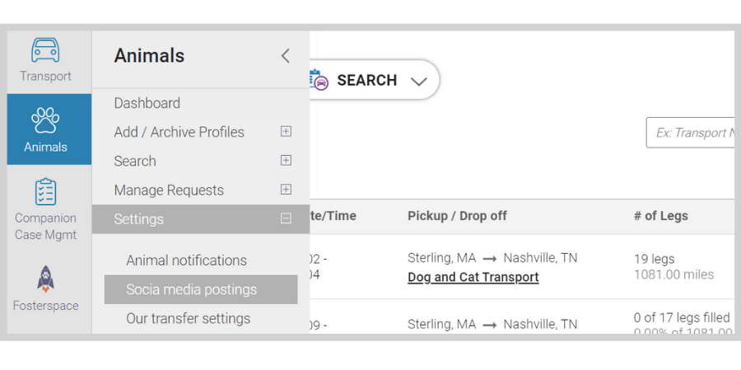Select Socia media postings item

pyautogui.click(x=201, y=289)
